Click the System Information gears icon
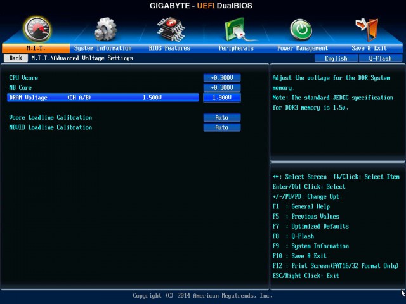The width and height of the screenshot is (406, 304). 105,29
